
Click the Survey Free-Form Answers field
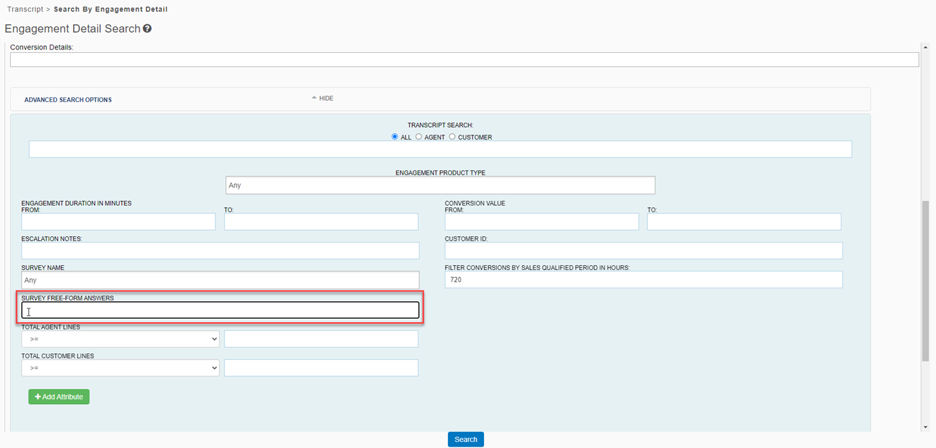pos(220,311)
